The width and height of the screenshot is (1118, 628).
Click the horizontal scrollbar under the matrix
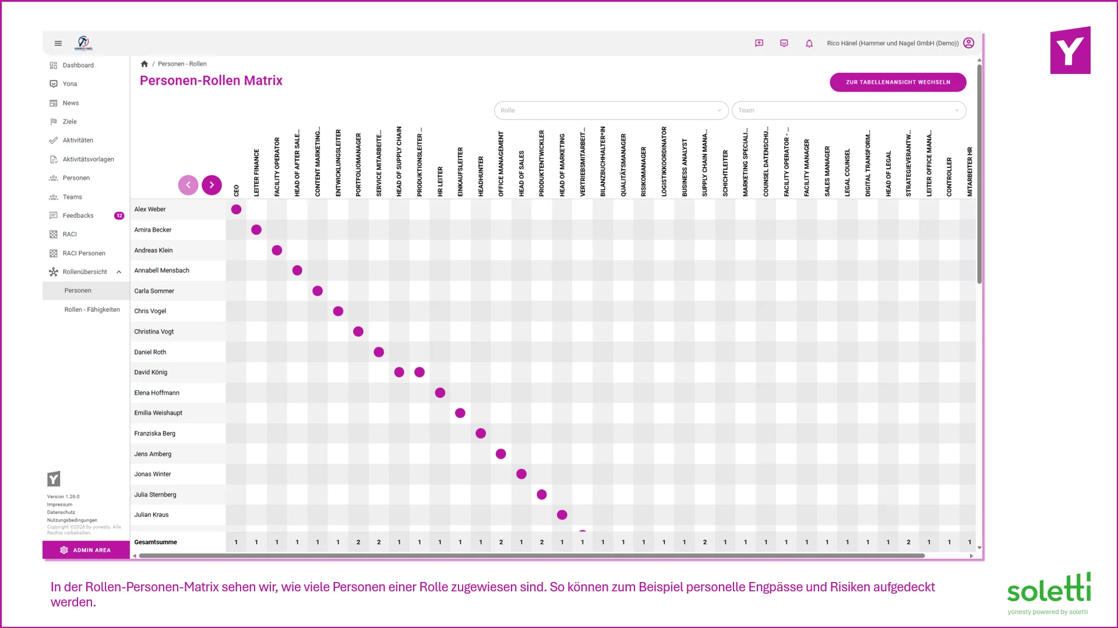coord(531,556)
